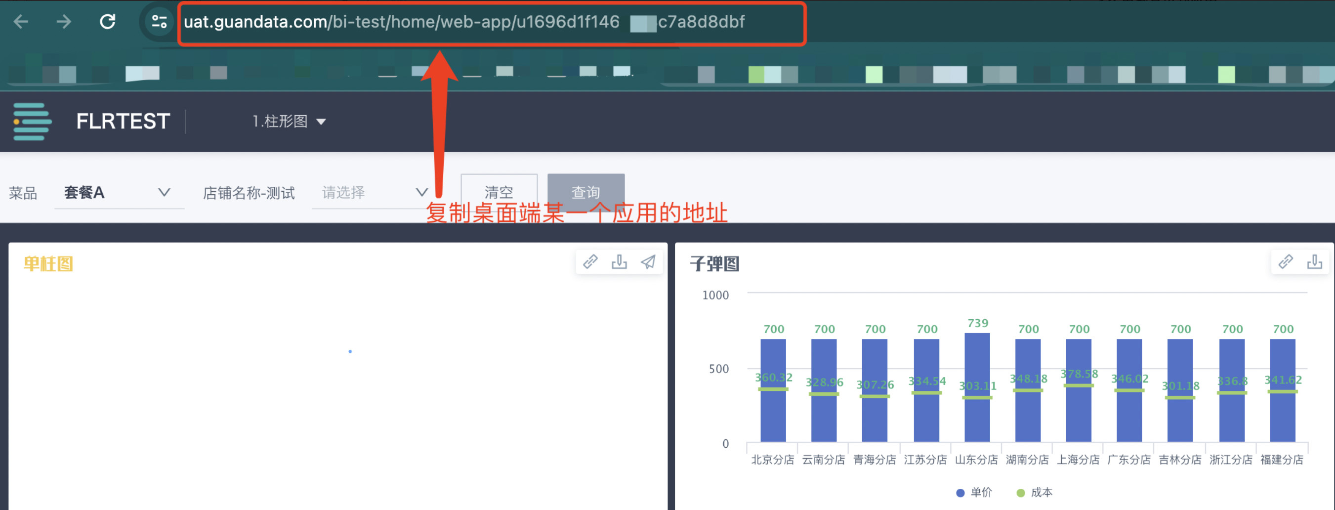Click the FLRTEST app logo icon
1335x510 pixels.
[32, 121]
